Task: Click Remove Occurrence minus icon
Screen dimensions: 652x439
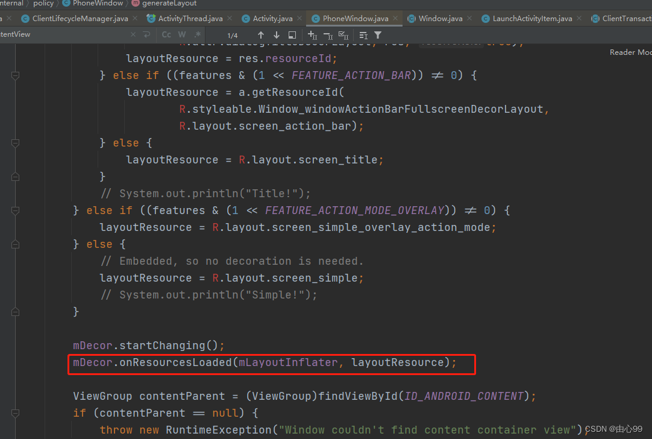Action: [x=328, y=34]
